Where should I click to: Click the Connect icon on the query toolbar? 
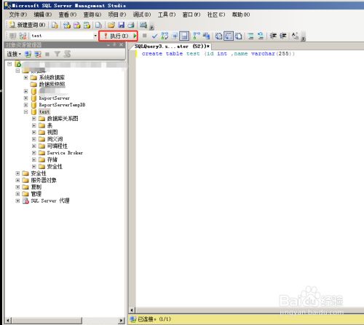12,36
